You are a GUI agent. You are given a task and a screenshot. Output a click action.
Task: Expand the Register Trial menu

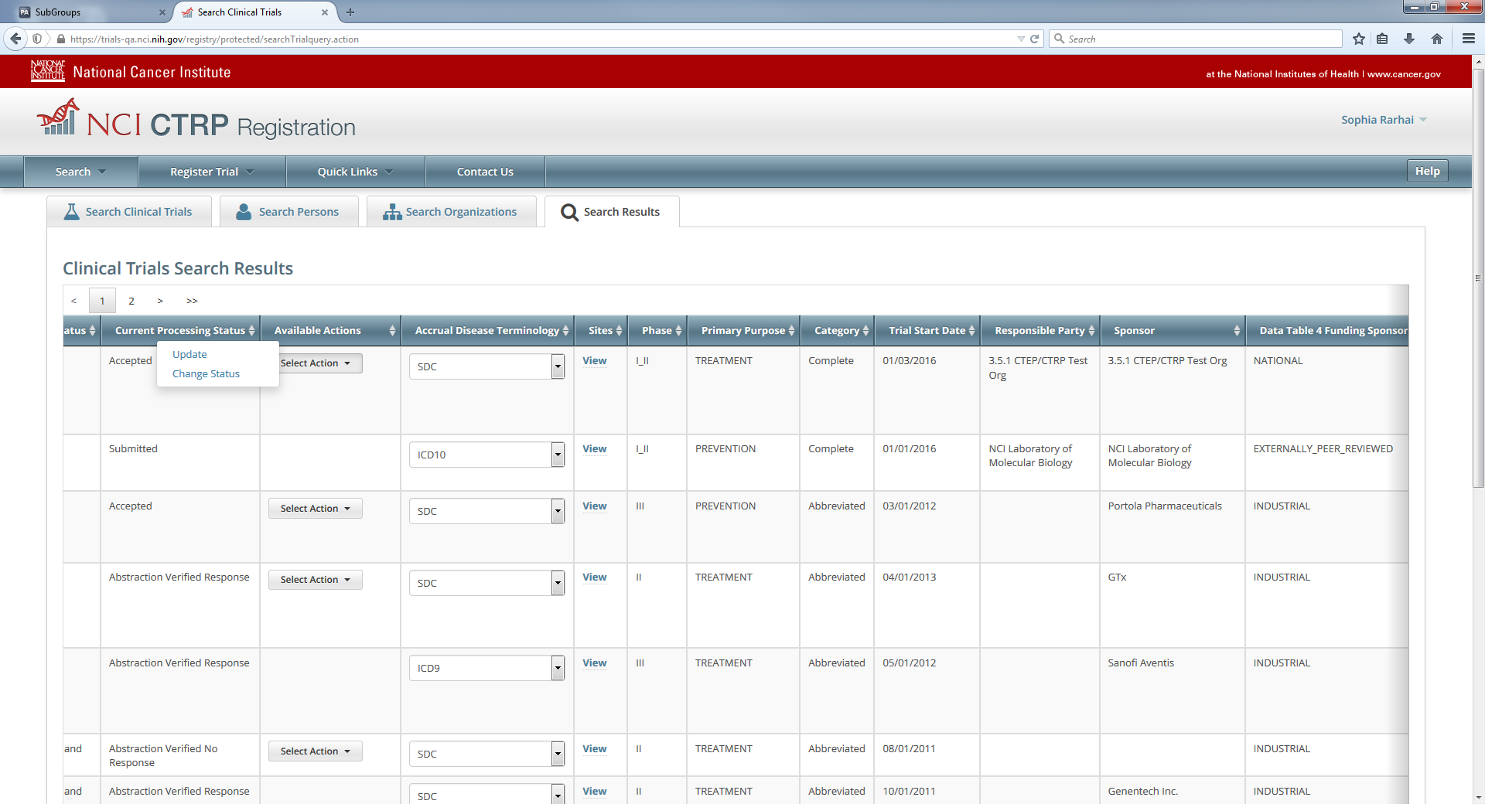[x=211, y=172]
